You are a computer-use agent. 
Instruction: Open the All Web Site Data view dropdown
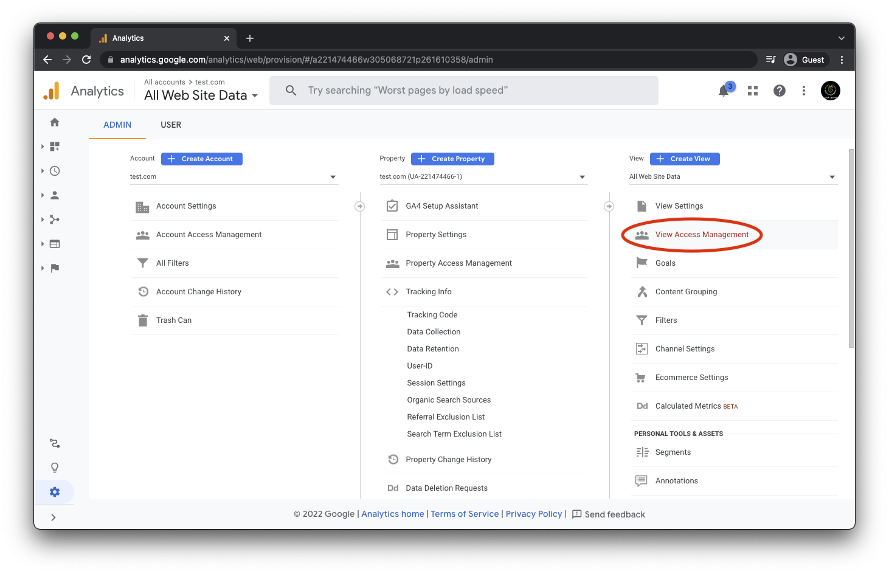tap(733, 177)
